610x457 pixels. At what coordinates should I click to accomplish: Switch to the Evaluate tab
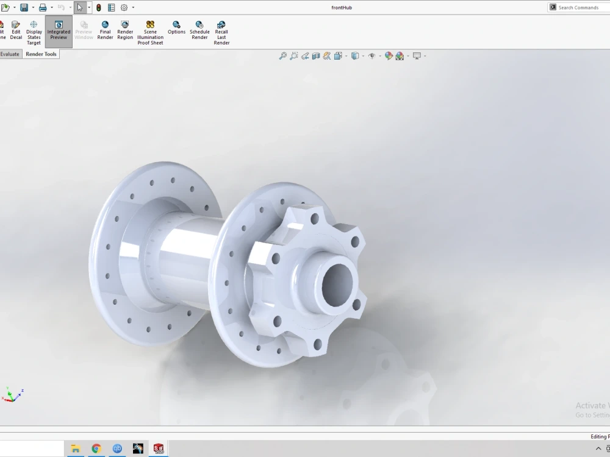pos(9,54)
